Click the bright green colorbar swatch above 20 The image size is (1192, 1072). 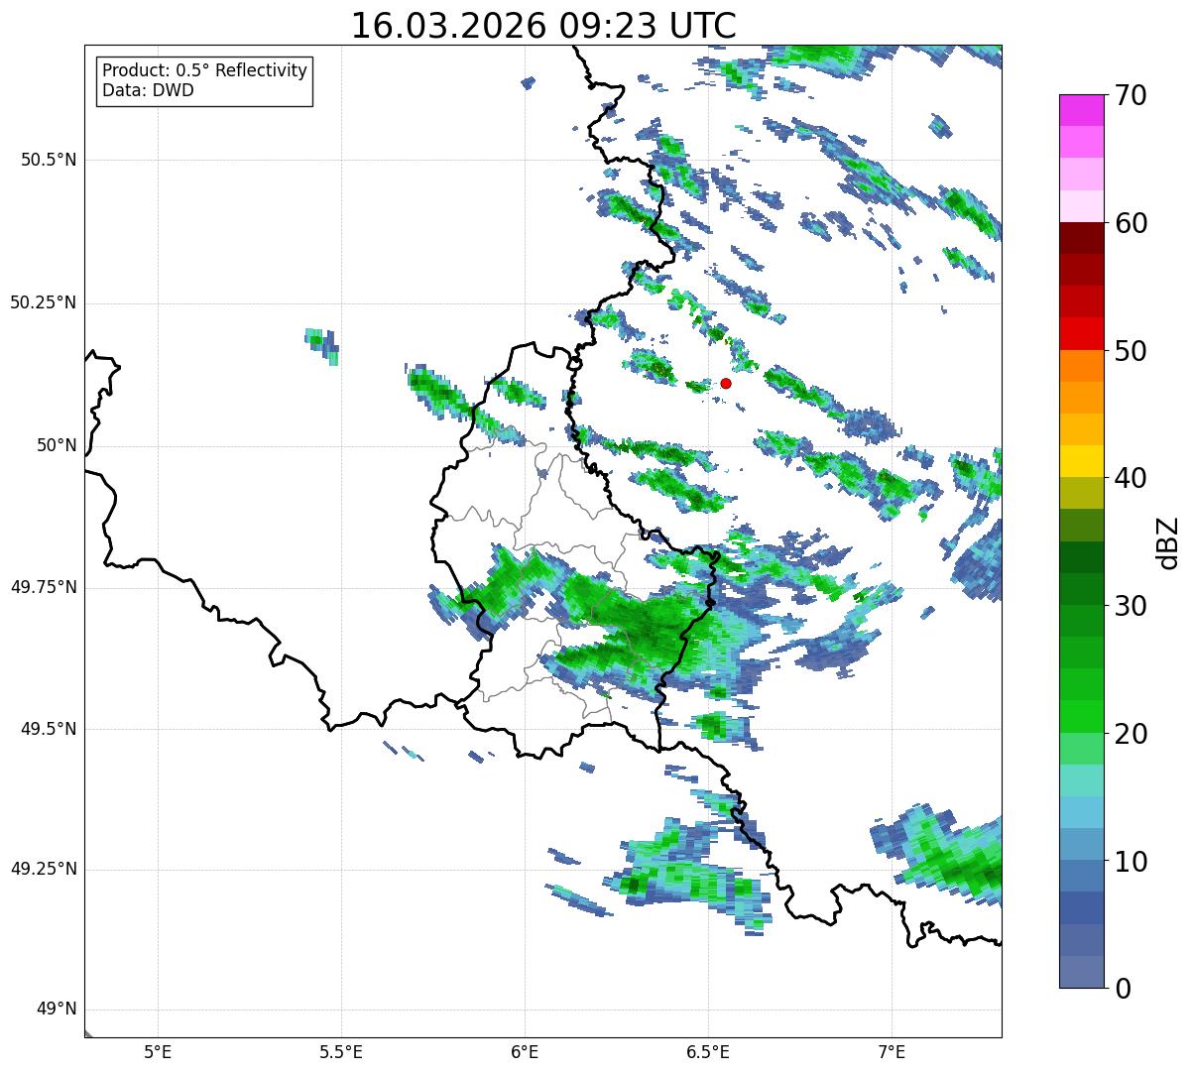1082,717
